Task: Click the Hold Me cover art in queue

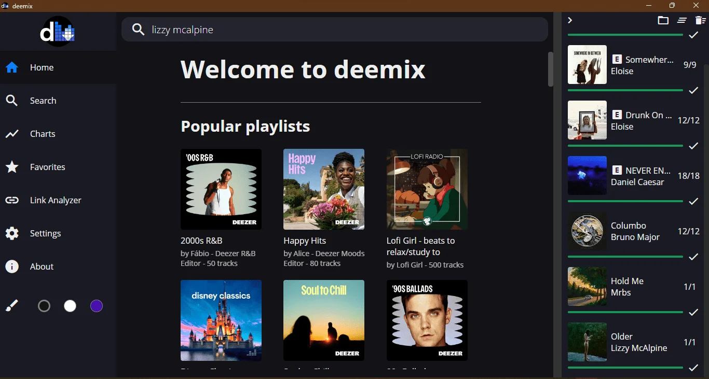Action: coord(587,287)
